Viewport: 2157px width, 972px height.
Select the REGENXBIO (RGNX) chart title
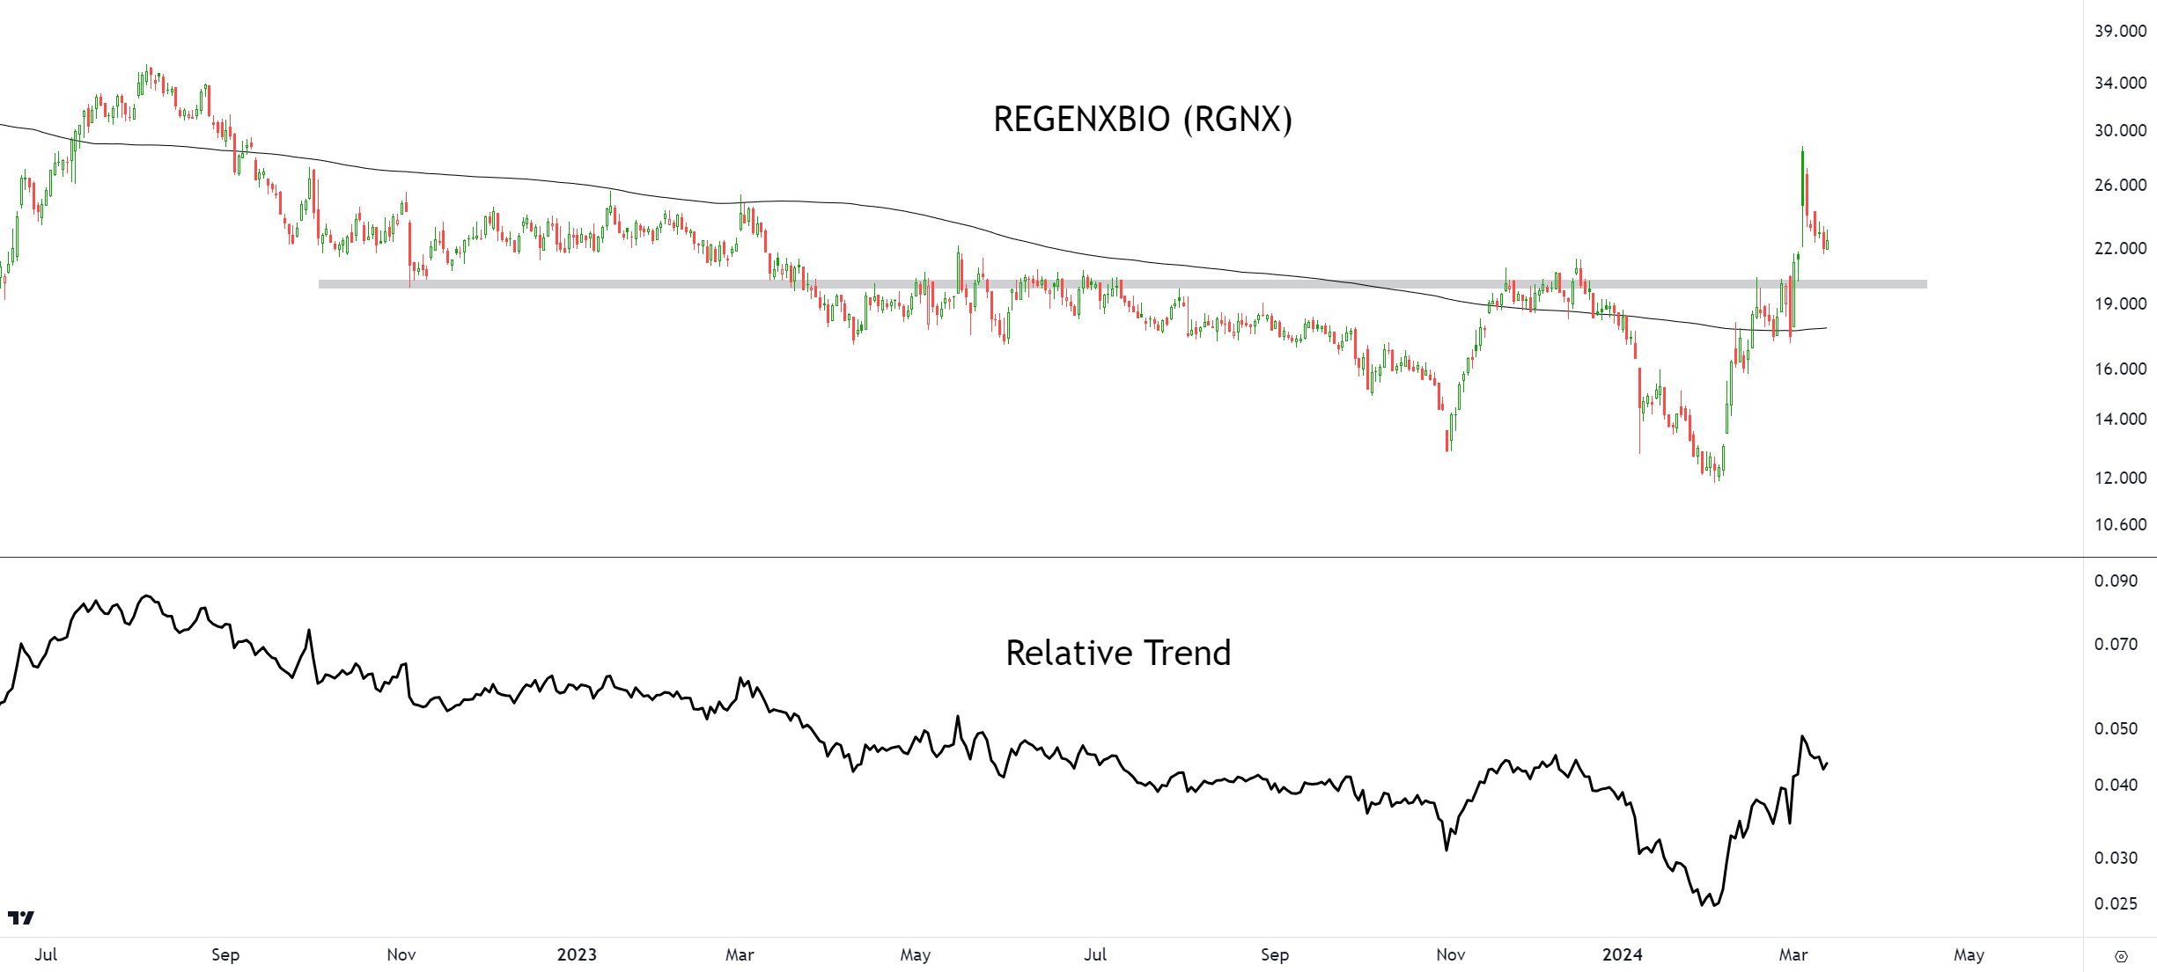(x=1143, y=119)
